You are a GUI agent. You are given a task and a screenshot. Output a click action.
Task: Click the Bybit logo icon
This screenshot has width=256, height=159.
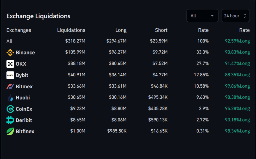click(10, 75)
